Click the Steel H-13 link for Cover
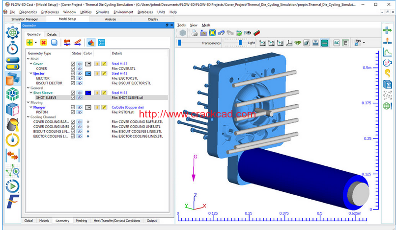Image resolution: width=397 pixels, height=230 pixels. click(119, 64)
